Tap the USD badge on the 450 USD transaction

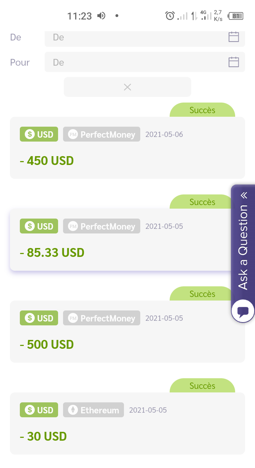[x=39, y=134]
